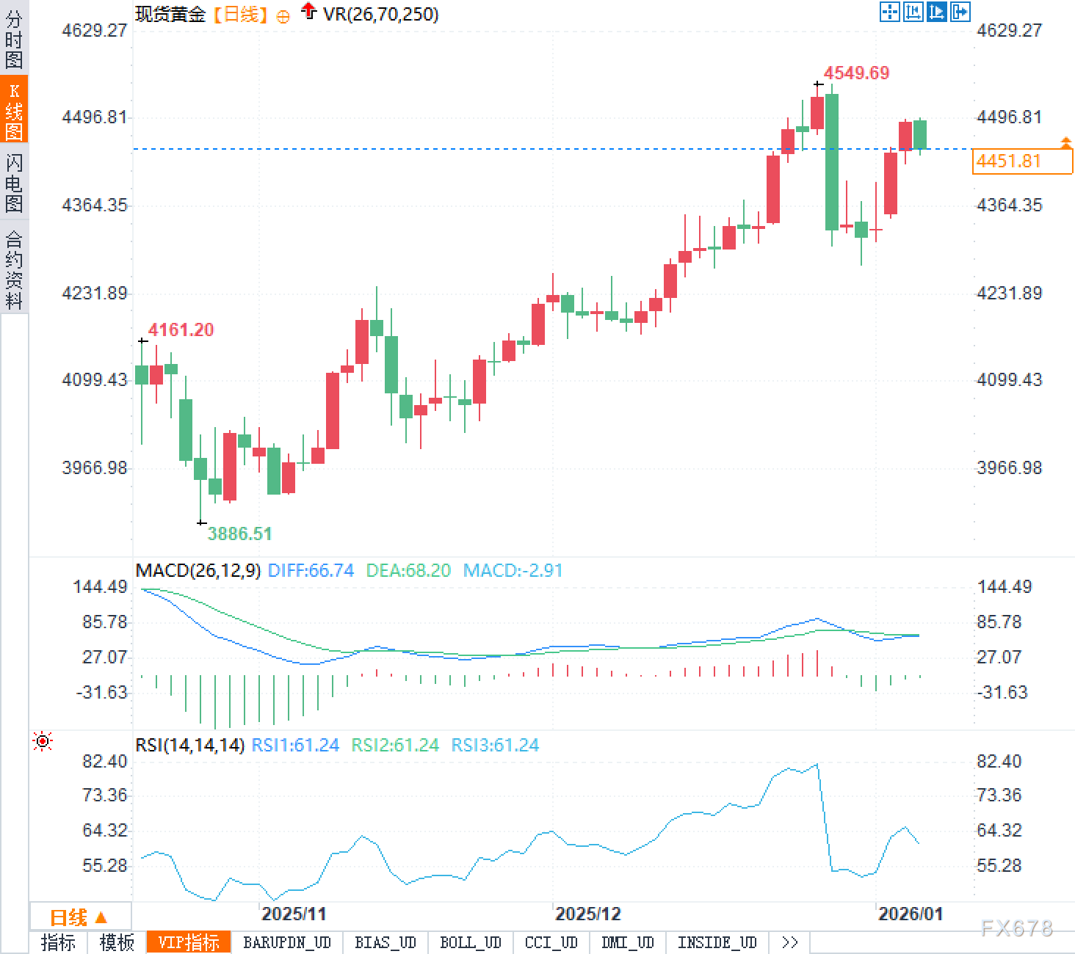The image size is (1075, 954).
Task: Click the red up-arrow icon before VR
Action: click(309, 11)
